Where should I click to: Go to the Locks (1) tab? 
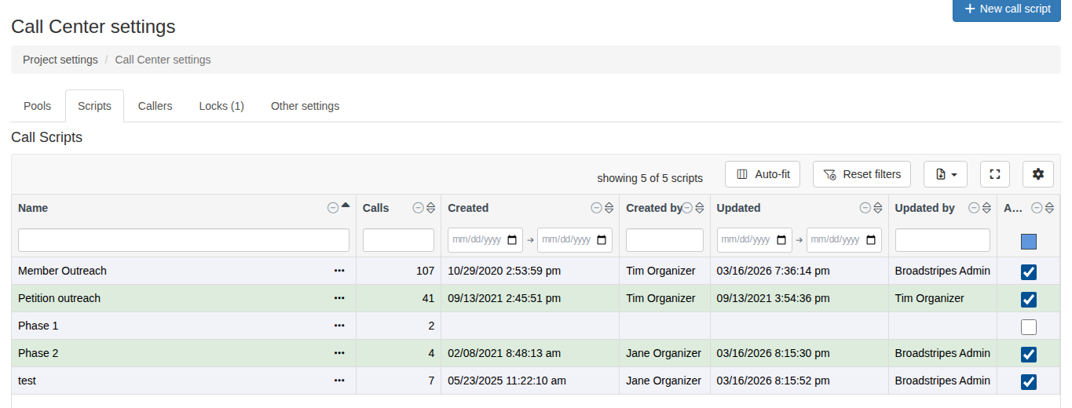[221, 106]
